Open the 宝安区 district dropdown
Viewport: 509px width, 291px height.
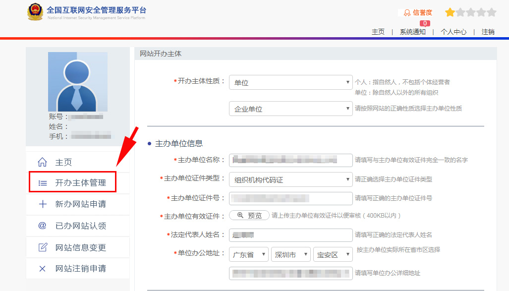pos(333,254)
